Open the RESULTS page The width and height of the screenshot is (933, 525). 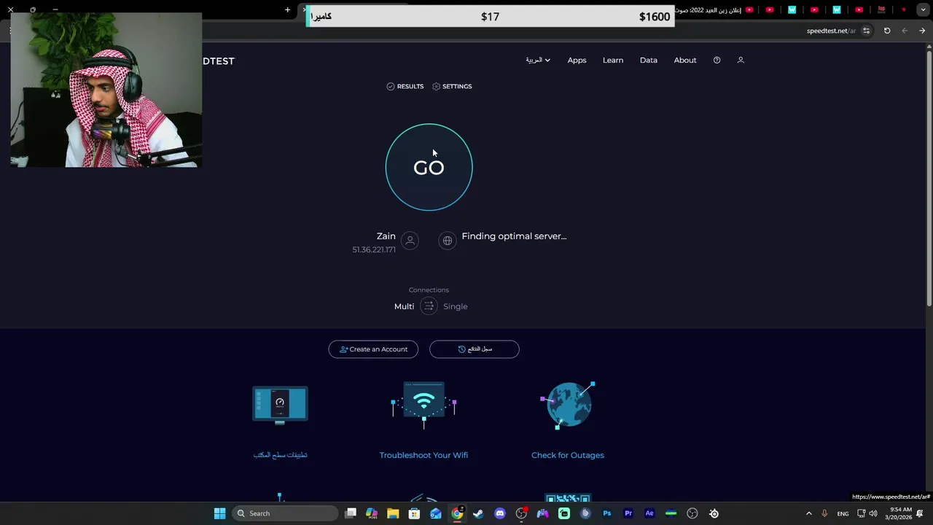pos(405,86)
